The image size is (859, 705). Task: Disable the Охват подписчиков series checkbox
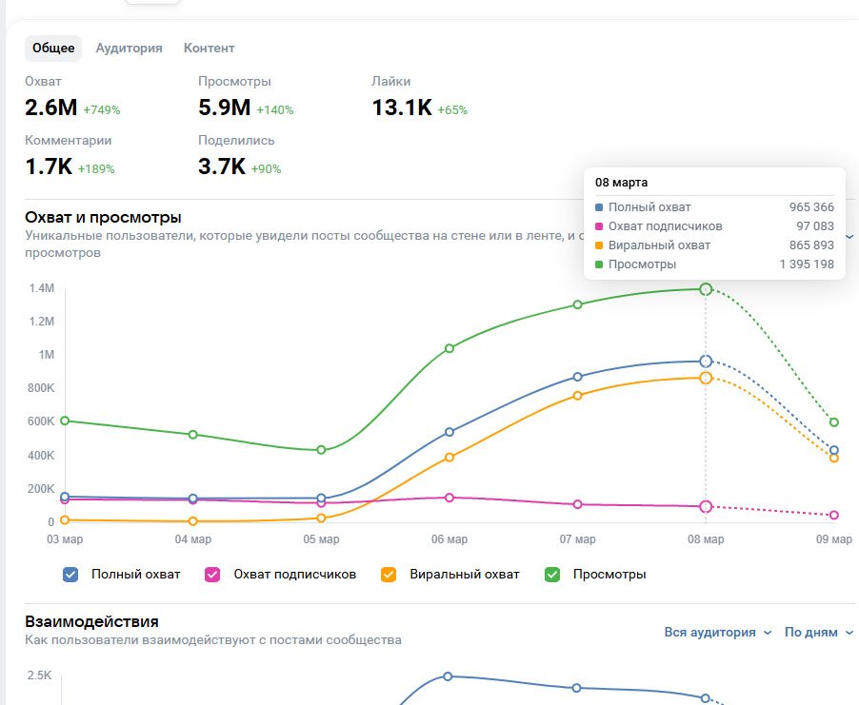pos(213,575)
